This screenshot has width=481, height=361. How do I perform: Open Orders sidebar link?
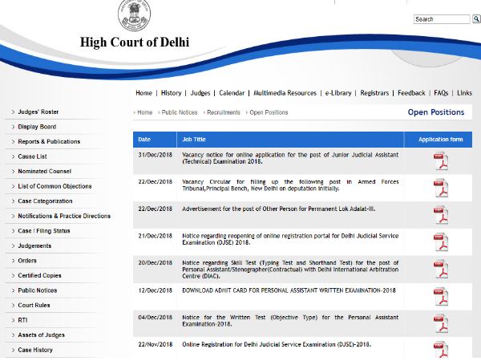(27, 261)
